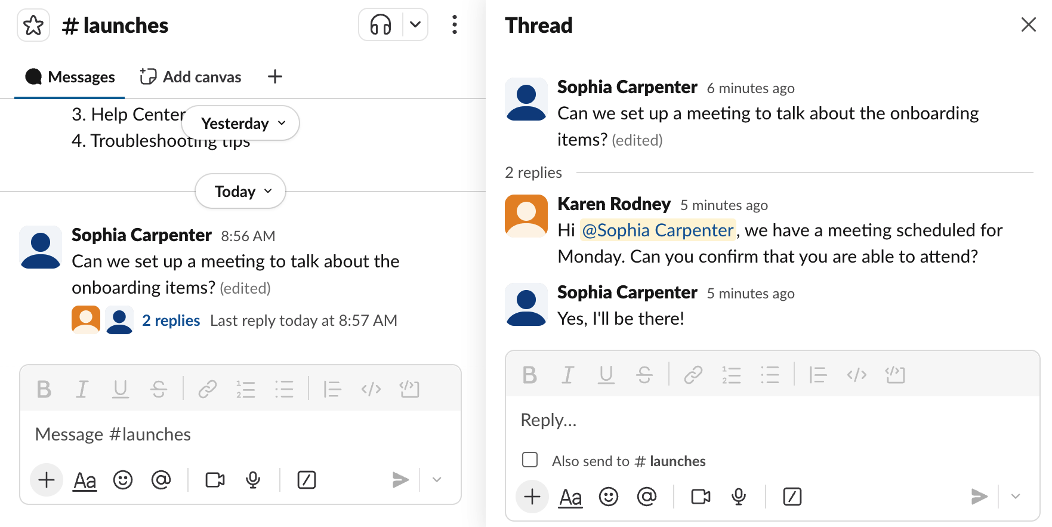The height and width of the screenshot is (527, 1052).
Task: Record video clip in channel composer
Action: [215, 480]
